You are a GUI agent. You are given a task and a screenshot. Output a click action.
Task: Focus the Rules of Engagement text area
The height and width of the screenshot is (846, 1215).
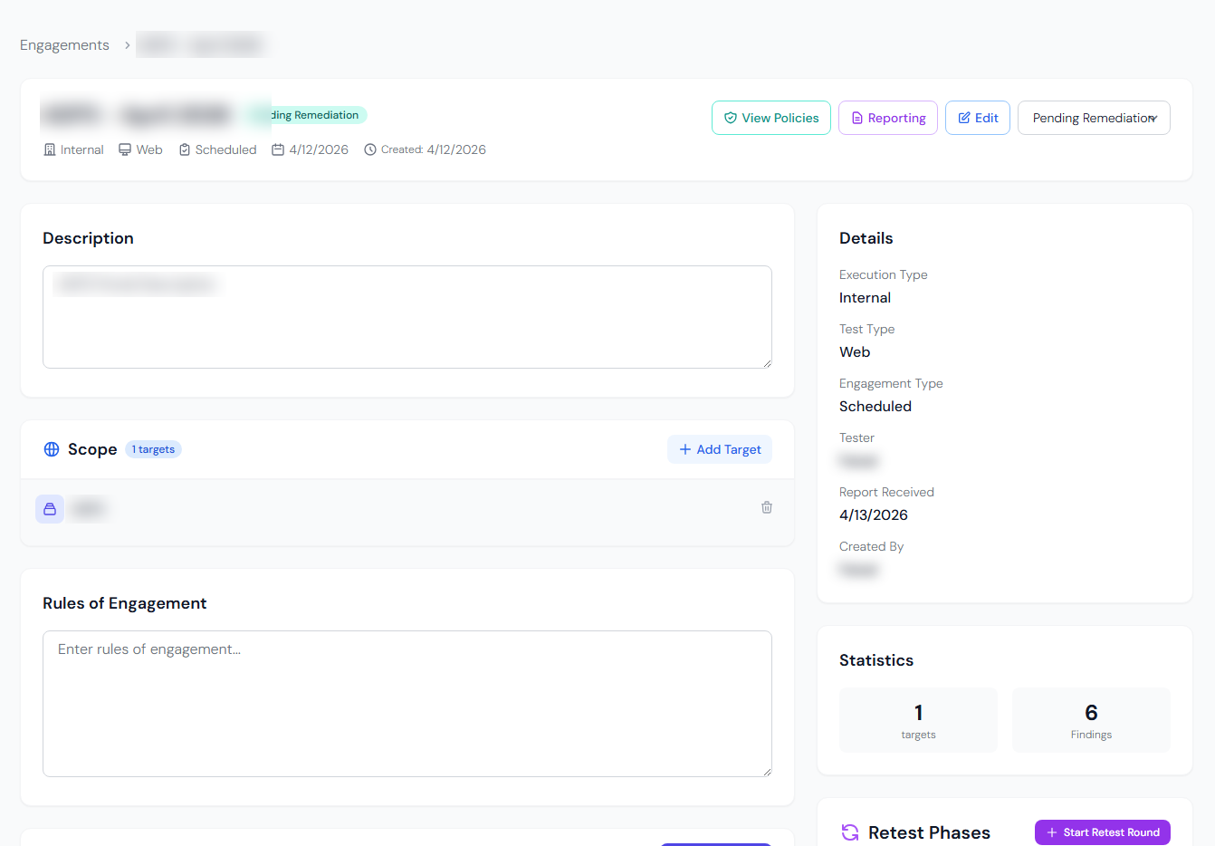pyautogui.click(x=407, y=704)
